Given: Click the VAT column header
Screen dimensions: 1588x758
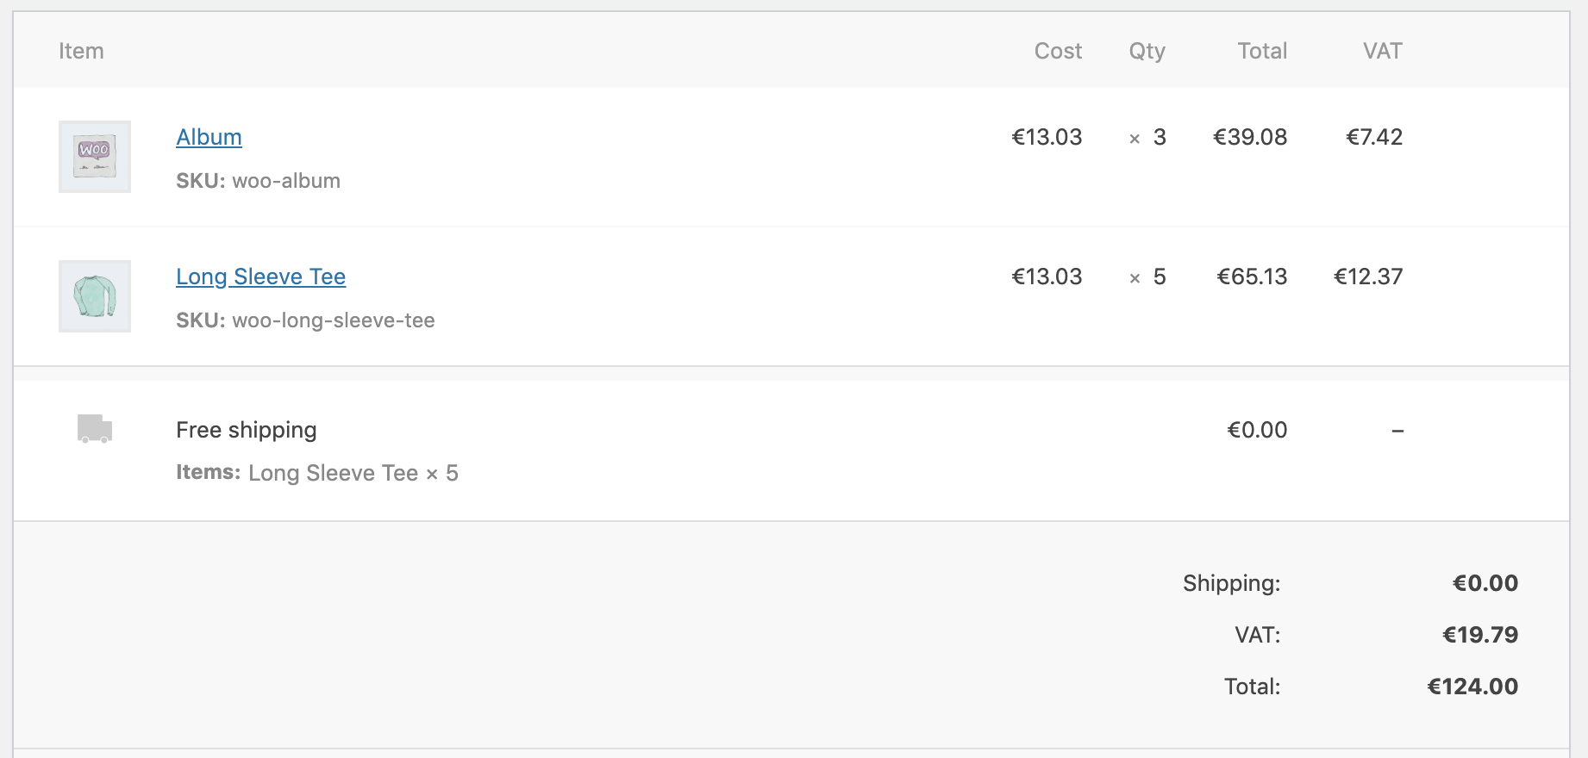Looking at the screenshot, I should pos(1382,51).
